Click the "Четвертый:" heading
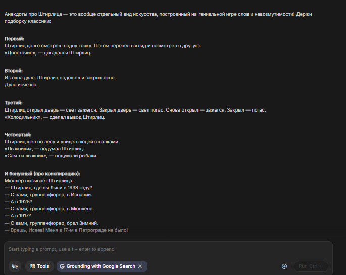The width and height of the screenshot is (346, 275). click(18, 135)
